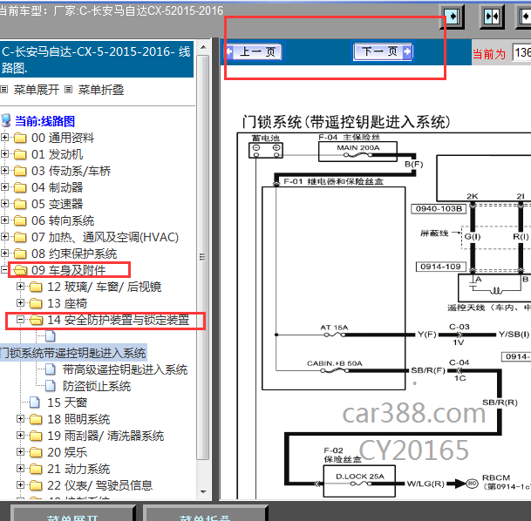Click folder icon of 22 仪表/驾驶员信息
The width and height of the screenshot is (531, 521).
(x=36, y=486)
